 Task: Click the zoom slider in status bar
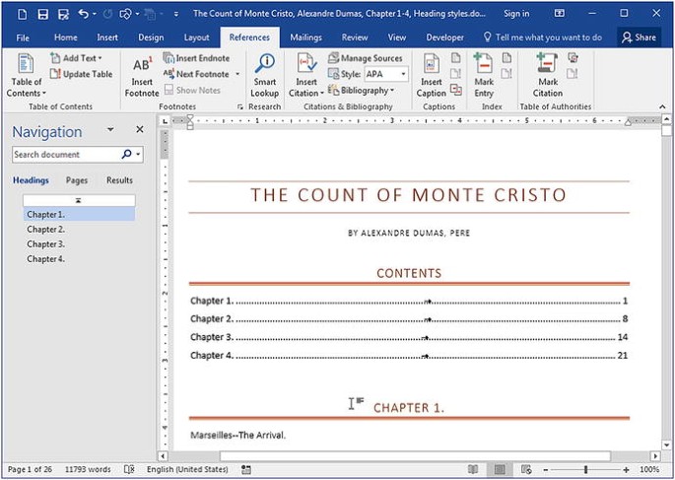point(586,469)
